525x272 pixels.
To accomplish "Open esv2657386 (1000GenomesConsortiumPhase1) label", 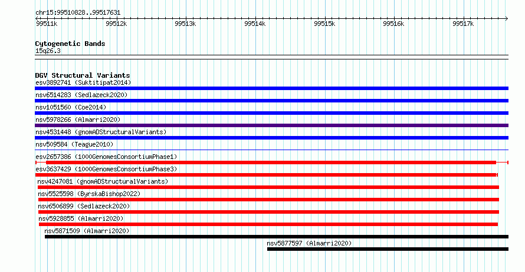I will click(x=106, y=157).
